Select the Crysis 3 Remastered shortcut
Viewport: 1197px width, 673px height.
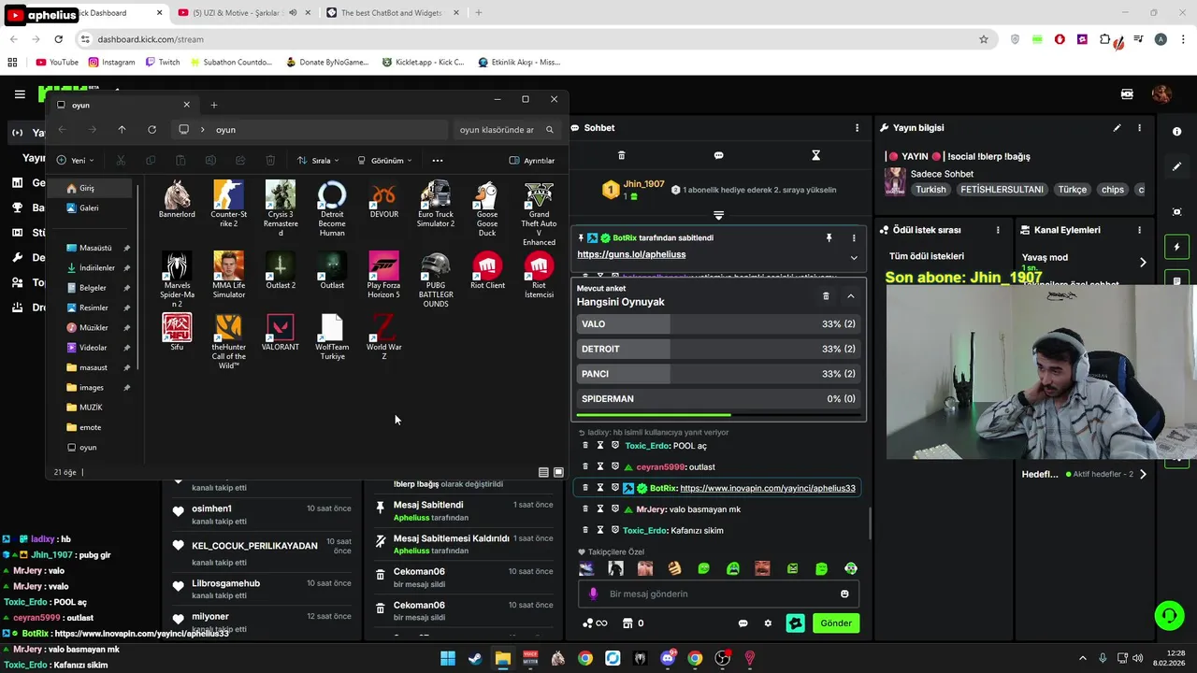(281, 209)
